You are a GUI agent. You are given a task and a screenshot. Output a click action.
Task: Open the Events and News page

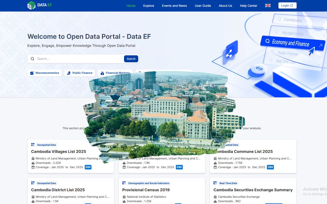pyautogui.click(x=174, y=6)
